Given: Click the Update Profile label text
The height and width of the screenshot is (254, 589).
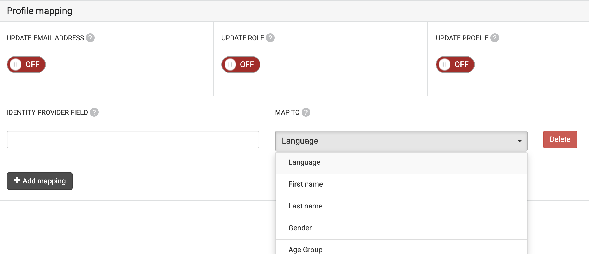Looking at the screenshot, I should coord(462,38).
